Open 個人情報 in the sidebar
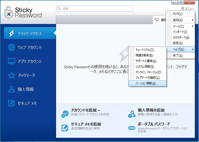Image resolution: width=199 pixels, height=142 pixels. [30, 89]
